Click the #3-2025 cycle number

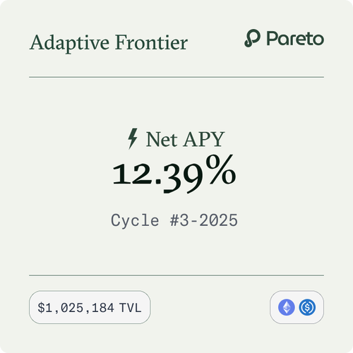204,220
